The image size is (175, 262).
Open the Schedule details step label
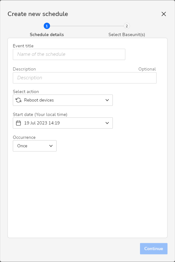47,34
